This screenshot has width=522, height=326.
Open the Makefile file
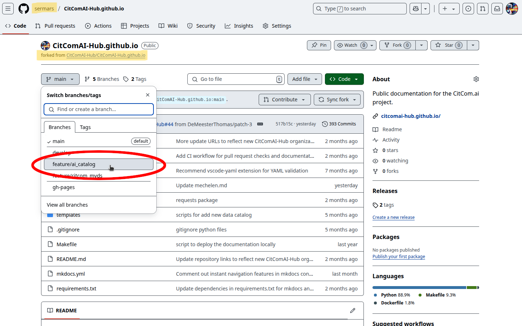pyautogui.click(x=67, y=244)
